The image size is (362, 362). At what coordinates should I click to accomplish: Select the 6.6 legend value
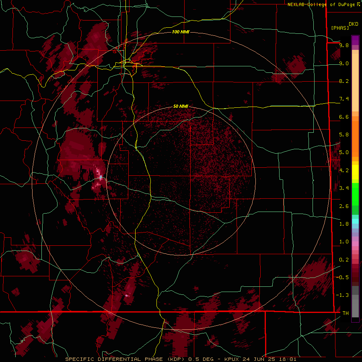(344, 117)
